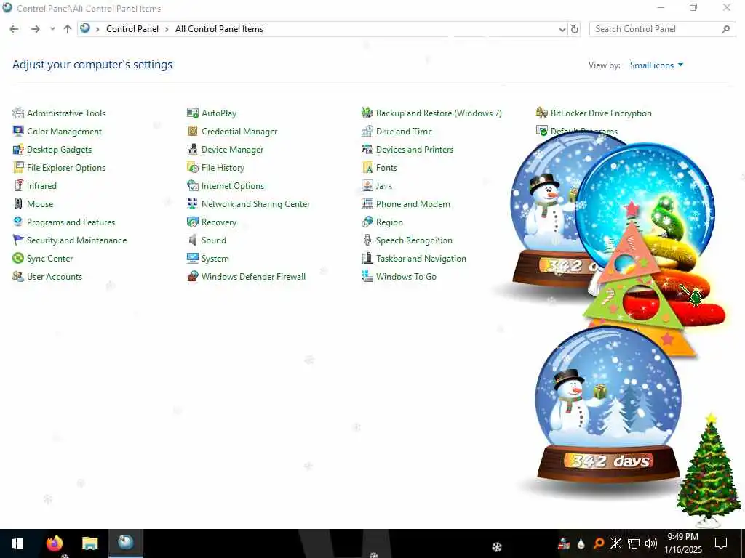Open the Default Programs link
Screen dimensions: 745x558
(x=584, y=132)
